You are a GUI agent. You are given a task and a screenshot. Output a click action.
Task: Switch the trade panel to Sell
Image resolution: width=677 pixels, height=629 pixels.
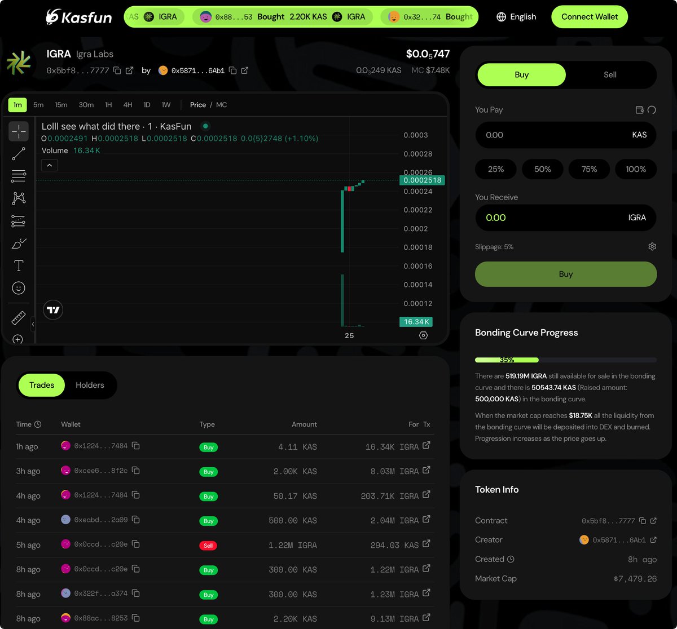610,75
